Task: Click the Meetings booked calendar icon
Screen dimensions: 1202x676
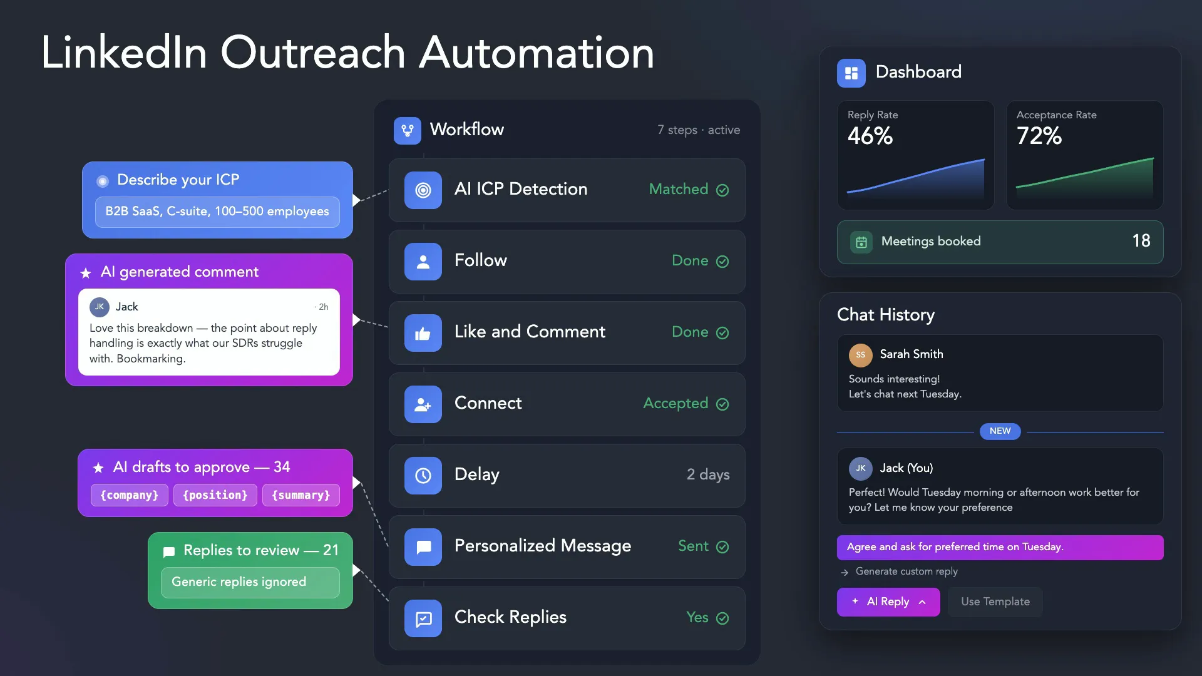Action: coord(861,242)
